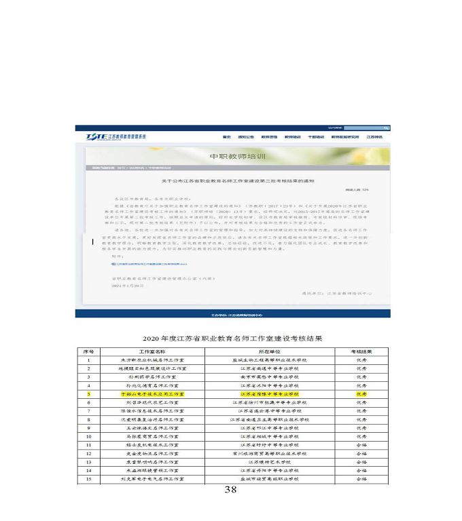Click the 中职教师培训 banner heading
This screenshot has width=462, height=521.
pos(238,156)
